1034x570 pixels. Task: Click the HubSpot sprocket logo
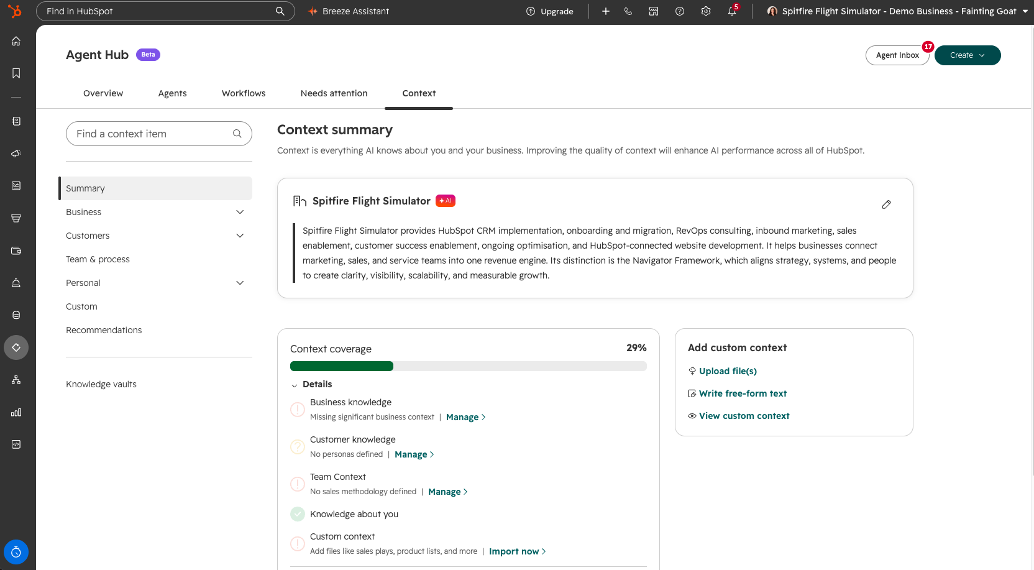[15, 11]
